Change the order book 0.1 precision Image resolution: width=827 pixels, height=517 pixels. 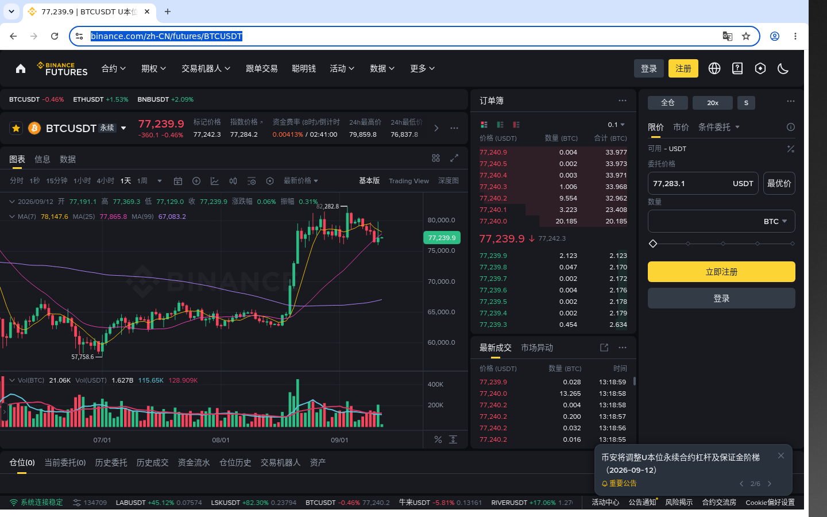coord(616,125)
